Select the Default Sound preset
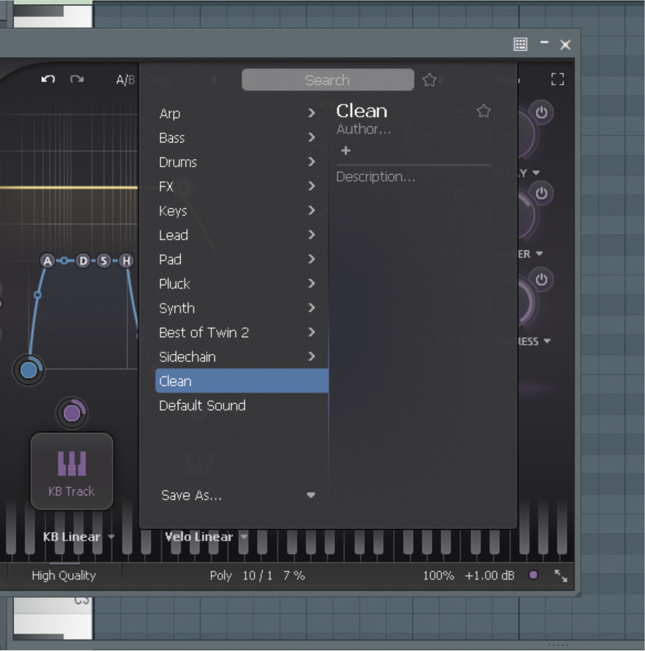Image resolution: width=645 pixels, height=651 pixels. [202, 405]
